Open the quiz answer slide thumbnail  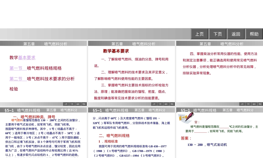(220, 133)
